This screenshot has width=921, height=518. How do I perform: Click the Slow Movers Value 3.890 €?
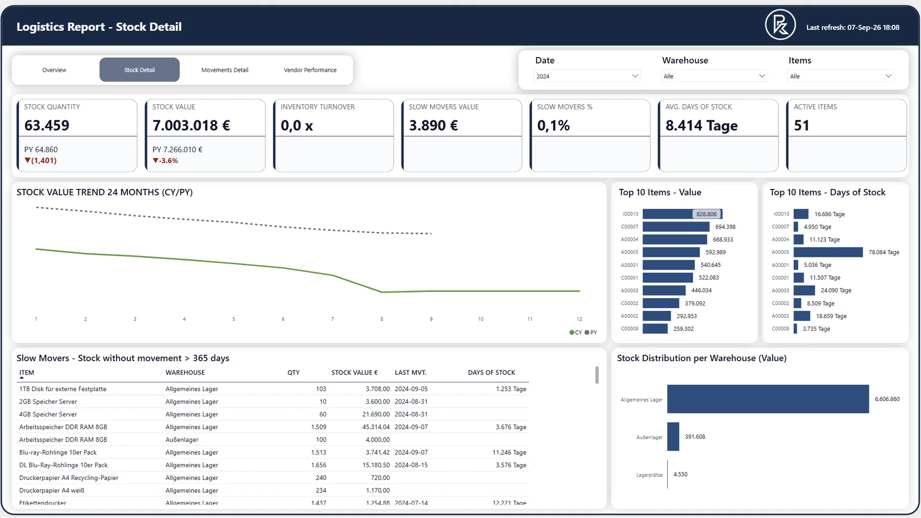(433, 126)
